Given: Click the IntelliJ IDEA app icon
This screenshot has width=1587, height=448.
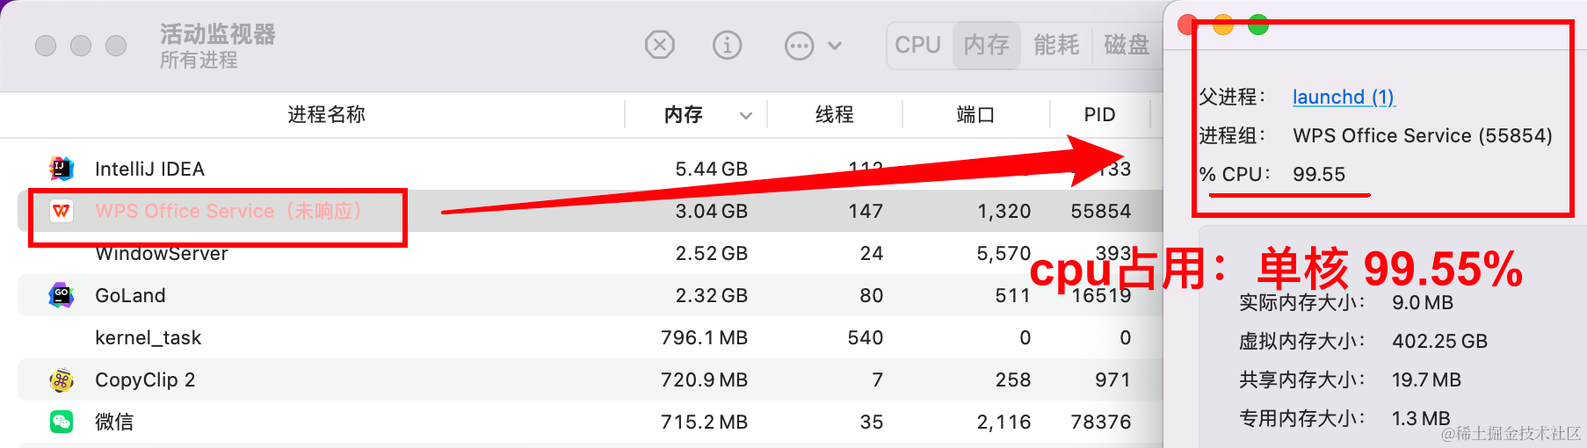Looking at the screenshot, I should (61, 168).
